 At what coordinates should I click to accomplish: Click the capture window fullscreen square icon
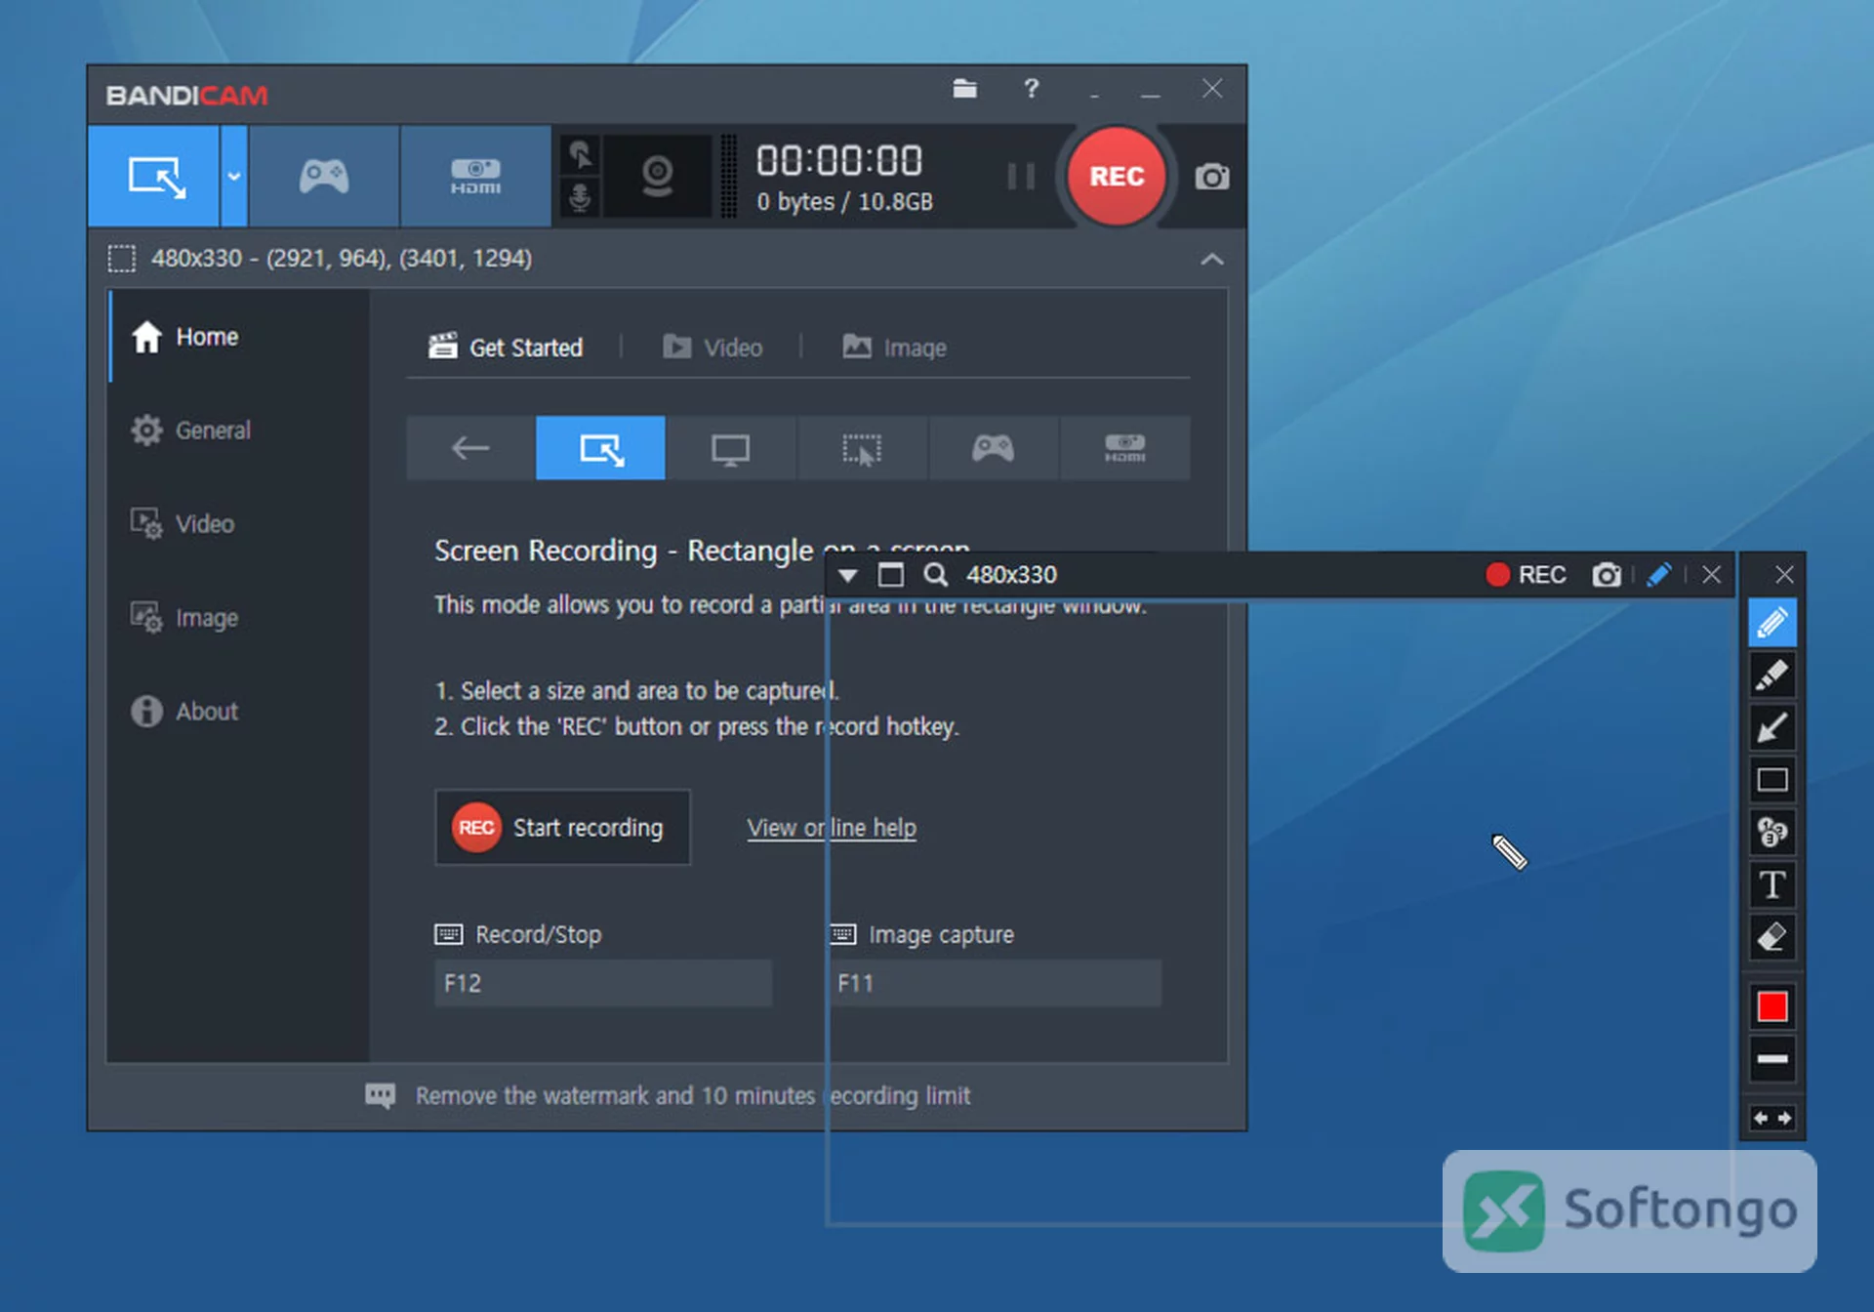(890, 575)
